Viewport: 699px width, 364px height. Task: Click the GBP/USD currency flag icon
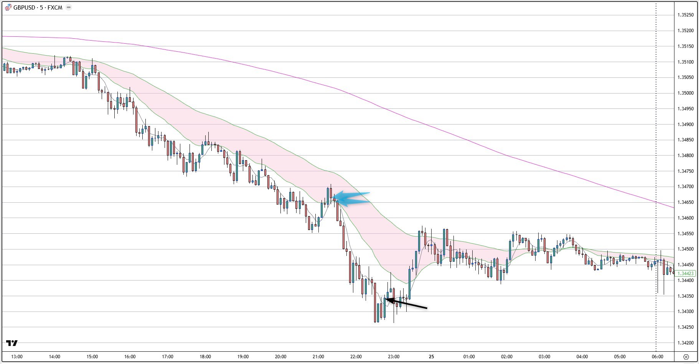pos(8,8)
